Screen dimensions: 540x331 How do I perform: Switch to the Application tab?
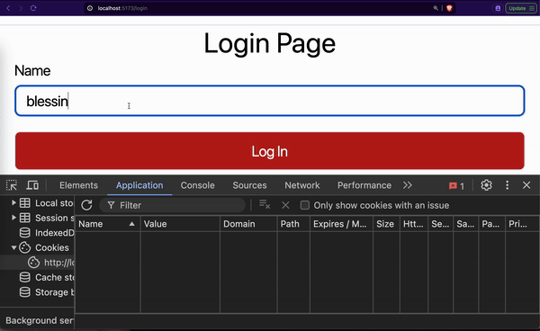(139, 185)
